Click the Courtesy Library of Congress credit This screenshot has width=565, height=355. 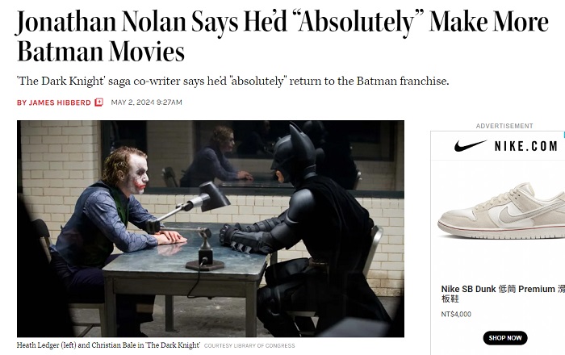pyautogui.click(x=249, y=345)
